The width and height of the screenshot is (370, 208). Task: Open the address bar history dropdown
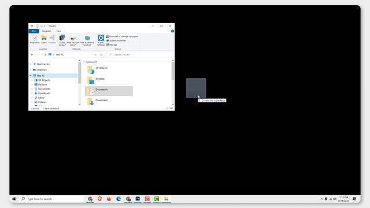pos(95,55)
